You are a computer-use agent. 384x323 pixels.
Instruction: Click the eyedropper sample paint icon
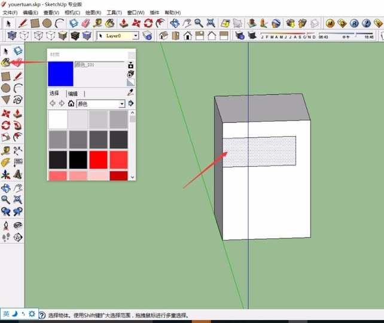130,94
